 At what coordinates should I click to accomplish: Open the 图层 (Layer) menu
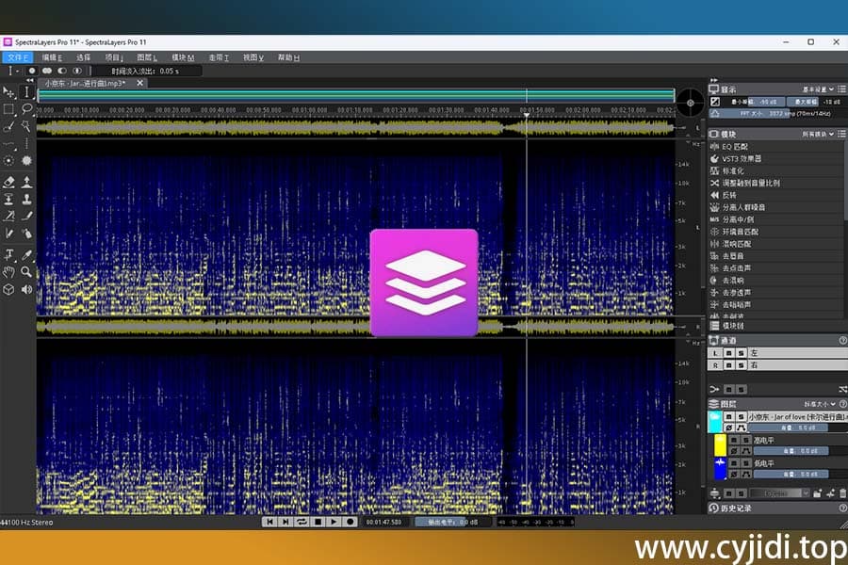pyautogui.click(x=147, y=57)
